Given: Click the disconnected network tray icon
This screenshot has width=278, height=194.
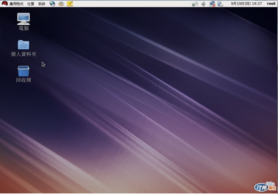Looking at the screenshot, I should 212,4.
